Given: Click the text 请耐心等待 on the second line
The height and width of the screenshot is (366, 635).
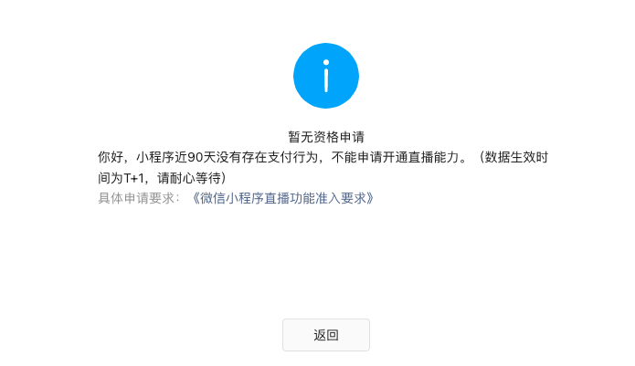Looking at the screenshot, I should (189, 178).
